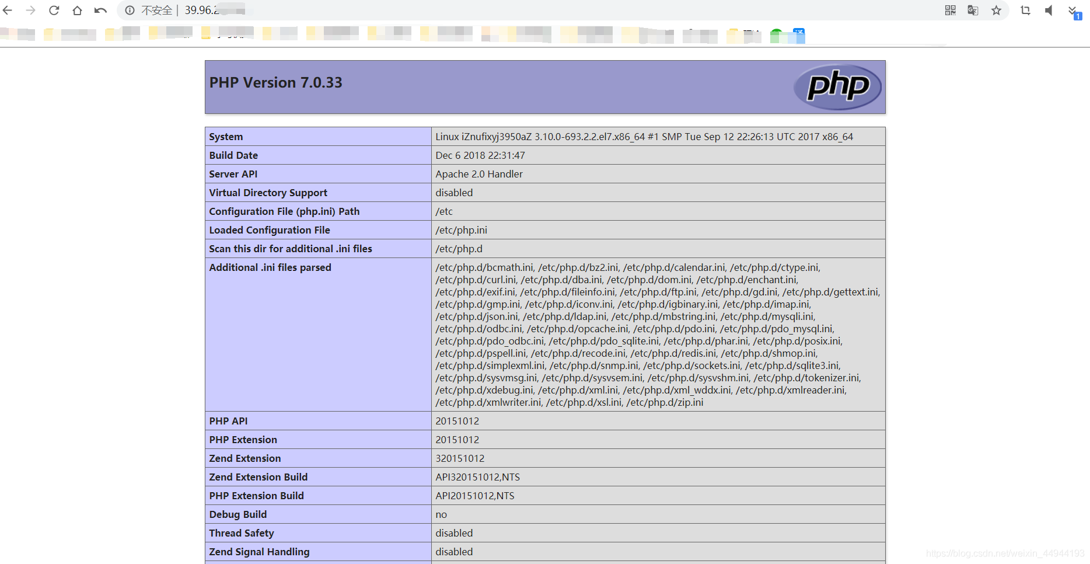Select the Zend Signal Handling label
The width and height of the screenshot is (1090, 564).
click(x=260, y=552)
